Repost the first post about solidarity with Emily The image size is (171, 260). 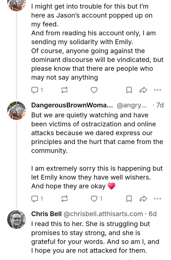tap(65, 90)
